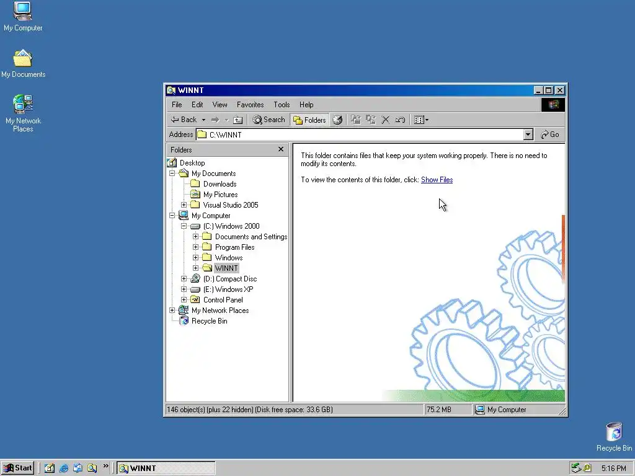Viewport: 635px width, 476px height.
Task: Collapse the My Documents tree node
Action: [172, 174]
